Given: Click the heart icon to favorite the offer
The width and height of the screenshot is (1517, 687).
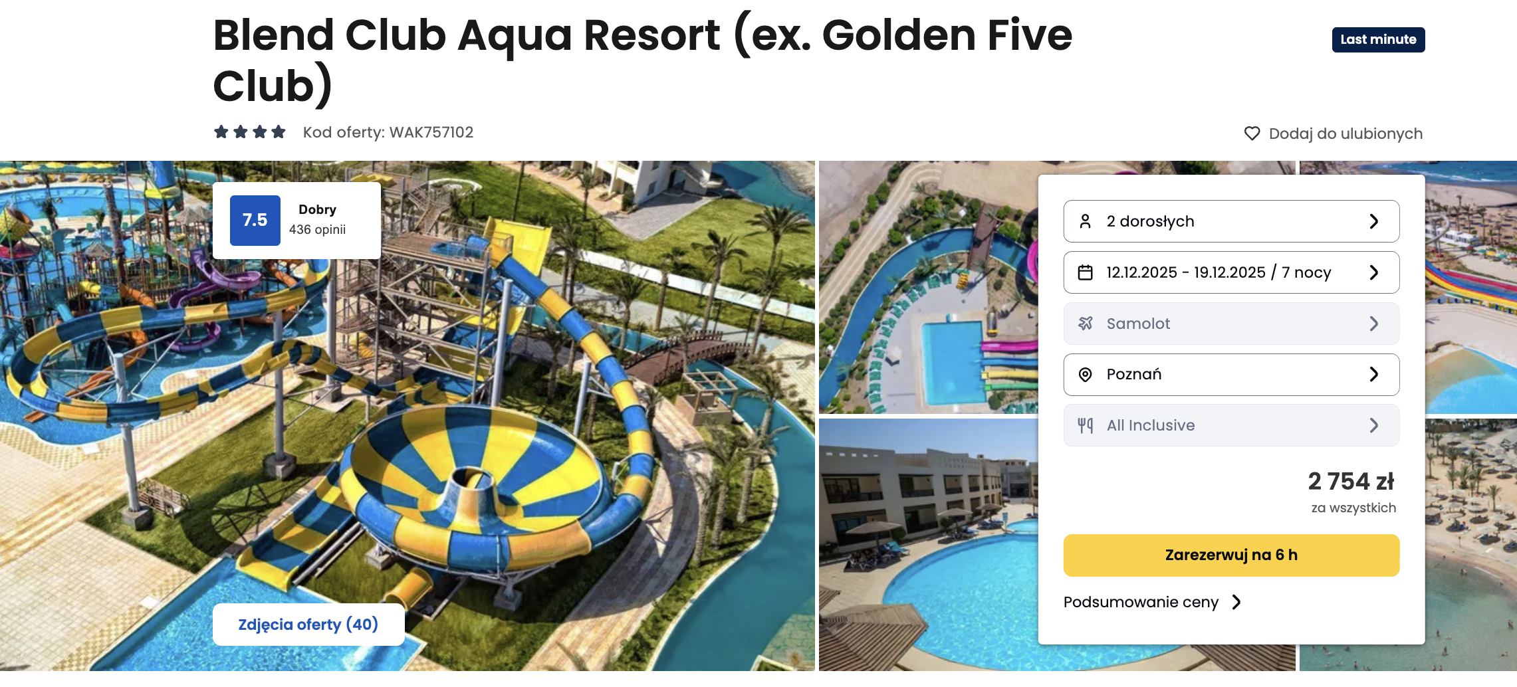Looking at the screenshot, I should pyautogui.click(x=1252, y=134).
